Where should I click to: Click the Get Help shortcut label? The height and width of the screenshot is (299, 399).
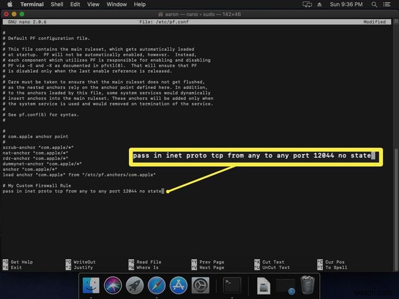point(21,262)
